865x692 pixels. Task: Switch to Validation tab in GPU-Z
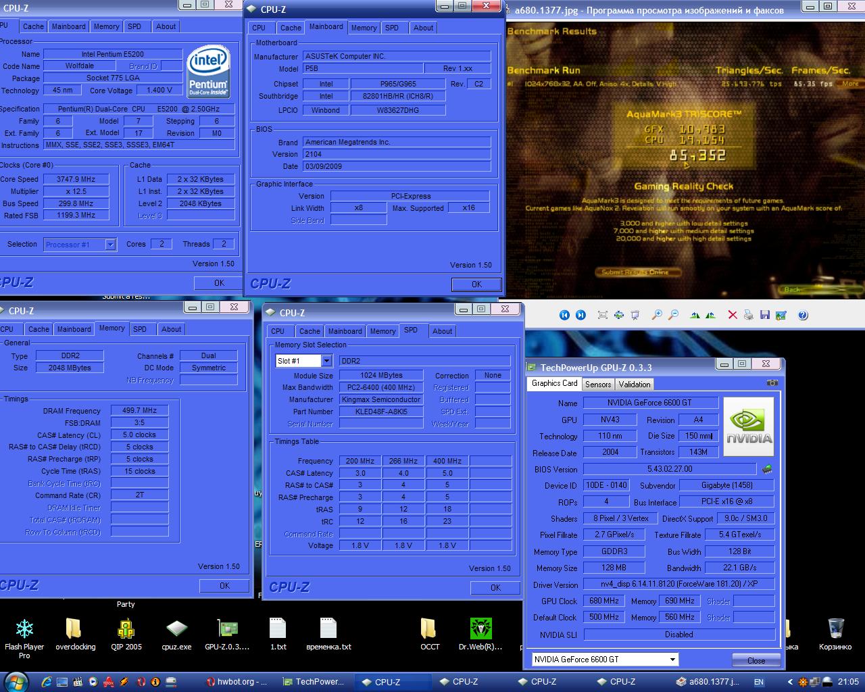coord(635,384)
